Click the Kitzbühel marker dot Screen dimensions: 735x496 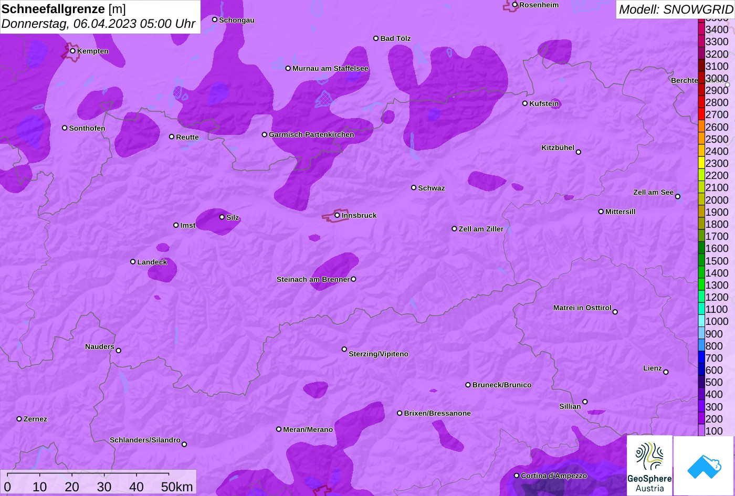point(579,152)
